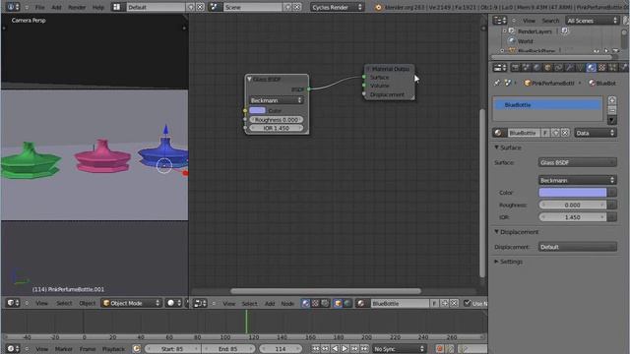Add a material slot with plus button
The image size is (630, 354).
click(x=612, y=100)
